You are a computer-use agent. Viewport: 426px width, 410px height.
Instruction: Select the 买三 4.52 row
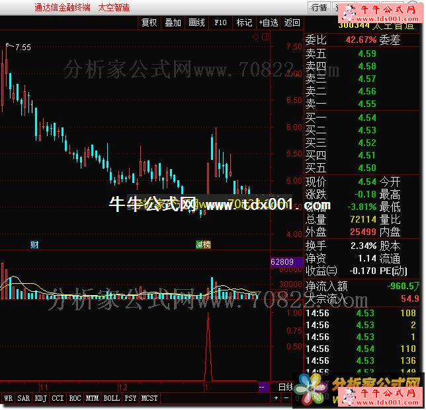click(x=362, y=143)
